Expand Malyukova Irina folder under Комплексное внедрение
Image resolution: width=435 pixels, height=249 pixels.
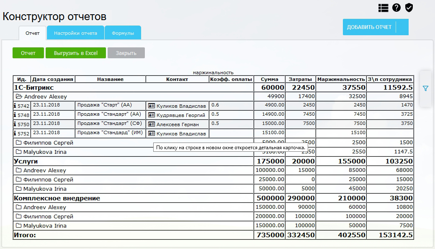click(18, 226)
